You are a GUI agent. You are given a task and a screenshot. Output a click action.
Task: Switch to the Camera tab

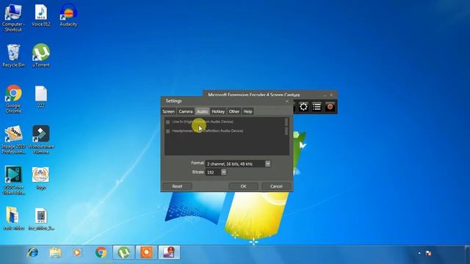[x=186, y=111]
